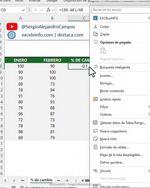The width and height of the screenshot is (150, 188).
Task: Click the Nuevo comentario speech icon
Action: (95, 131)
